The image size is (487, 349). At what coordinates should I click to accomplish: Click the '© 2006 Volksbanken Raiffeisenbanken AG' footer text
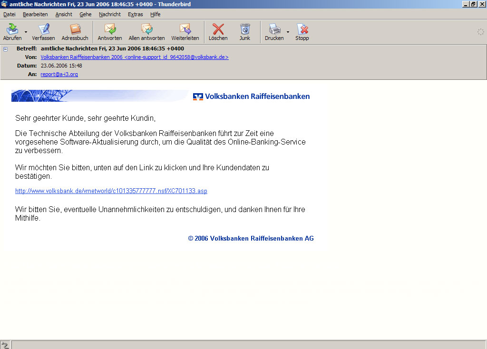pyautogui.click(x=251, y=239)
